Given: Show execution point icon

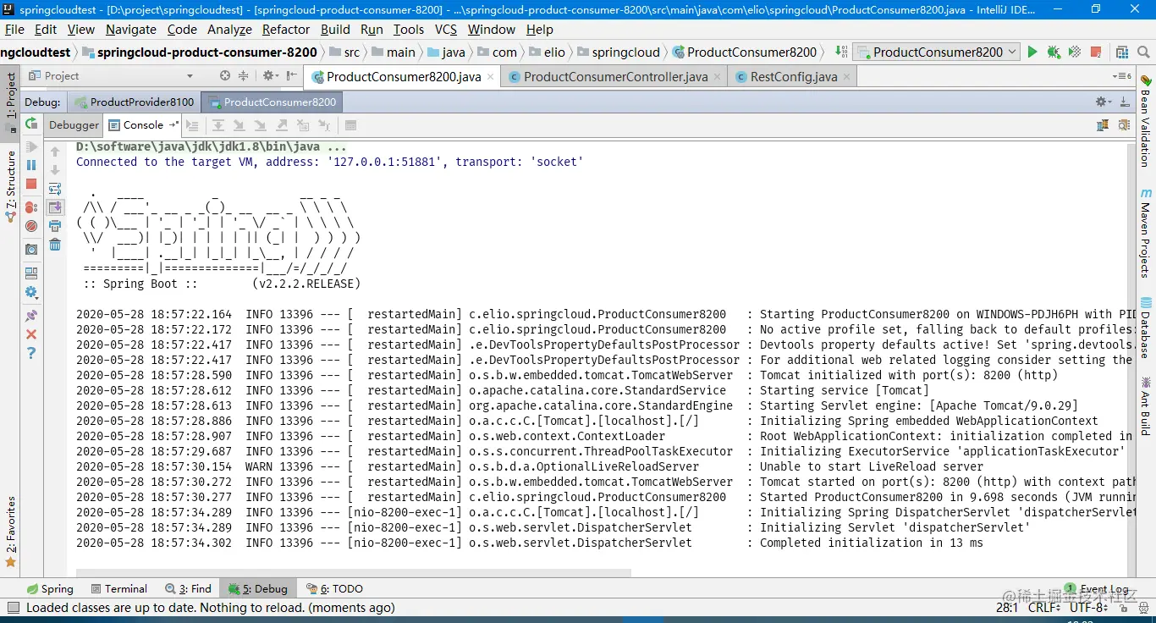Looking at the screenshot, I should click(x=192, y=125).
